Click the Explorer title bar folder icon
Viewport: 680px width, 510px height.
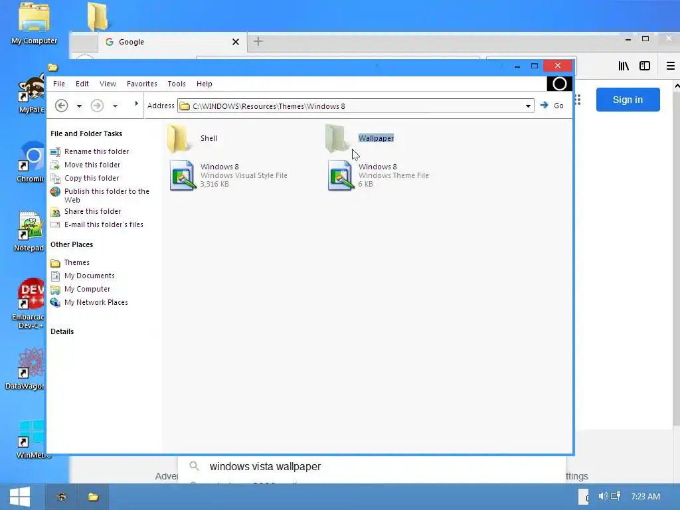tap(53, 67)
